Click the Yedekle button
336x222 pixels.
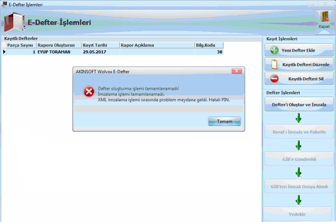tap(297, 214)
